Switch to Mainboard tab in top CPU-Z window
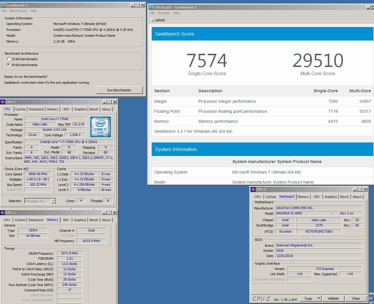Screen dimensions: 374x304 pos(36,109)
